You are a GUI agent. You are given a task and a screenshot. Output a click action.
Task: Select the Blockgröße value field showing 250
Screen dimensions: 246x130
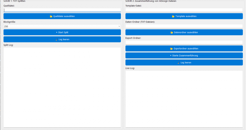[x=58, y=26]
